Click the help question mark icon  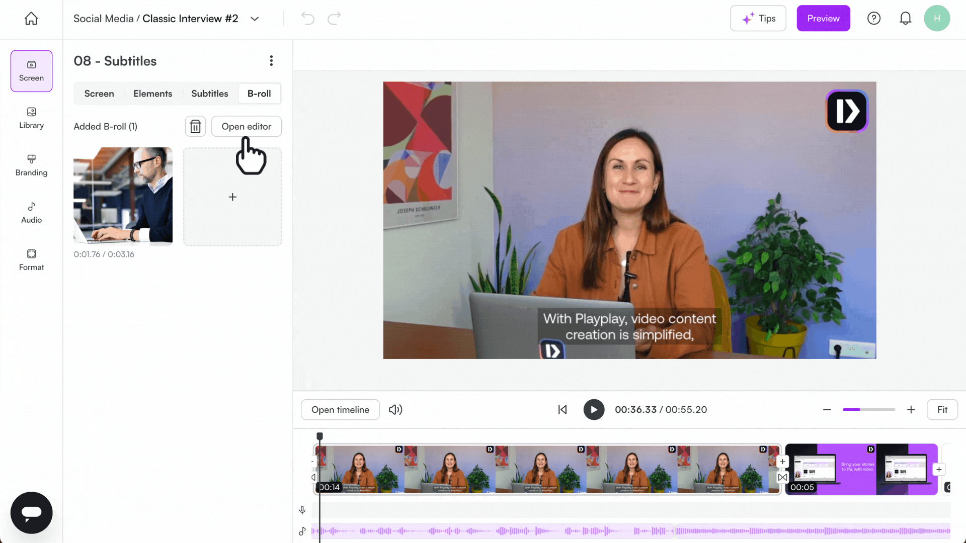click(x=874, y=19)
